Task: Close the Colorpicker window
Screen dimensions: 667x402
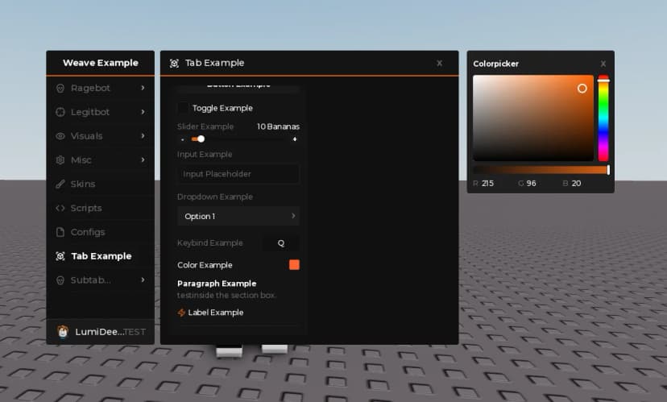Action: click(x=603, y=64)
